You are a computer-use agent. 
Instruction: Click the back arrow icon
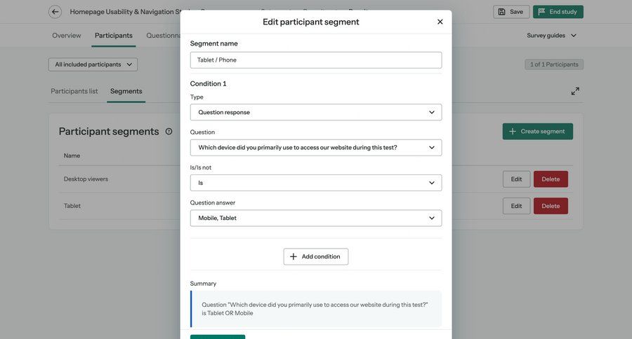[55, 12]
